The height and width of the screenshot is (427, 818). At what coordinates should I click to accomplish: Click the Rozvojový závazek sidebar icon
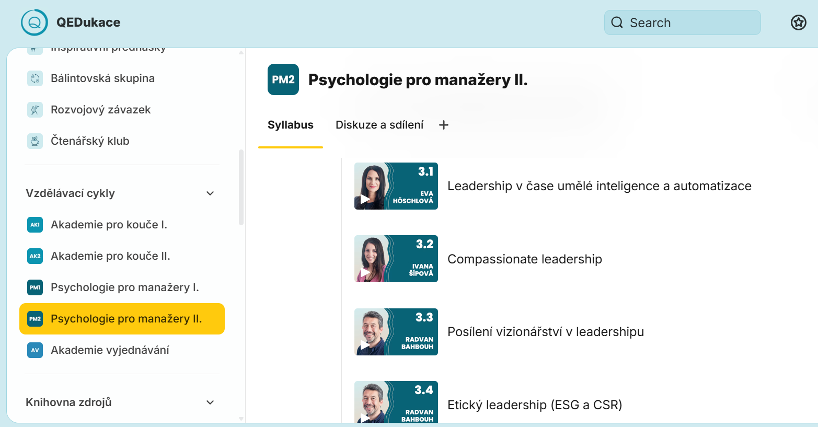pos(34,109)
